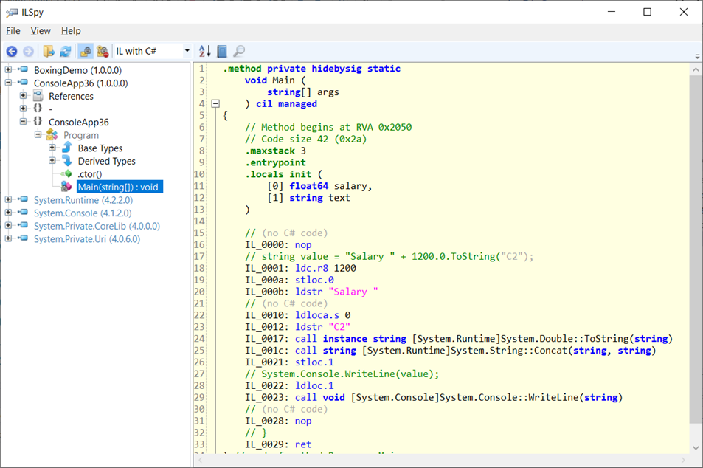Select BoxingDemo (1.0.0.0) in tree
This screenshot has width=703, height=468.
pos(77,70)
